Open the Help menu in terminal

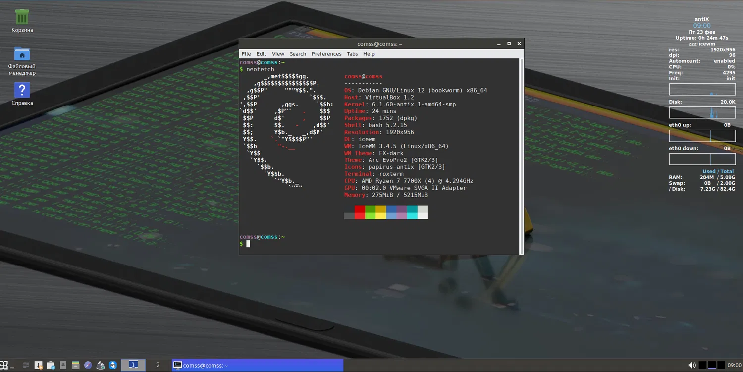click(x=369, y=54)
